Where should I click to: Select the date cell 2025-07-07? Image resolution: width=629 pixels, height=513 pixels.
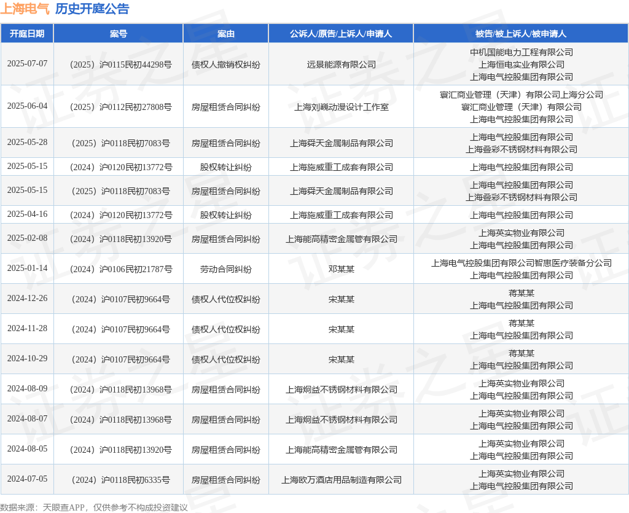pos(27,64)
